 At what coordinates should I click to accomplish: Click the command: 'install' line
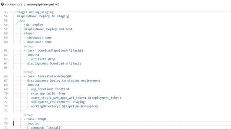click(x=46, y=127)
